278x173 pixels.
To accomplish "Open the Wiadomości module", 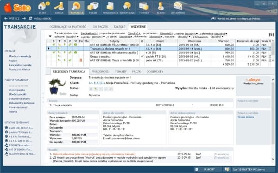I will [110, 8].
